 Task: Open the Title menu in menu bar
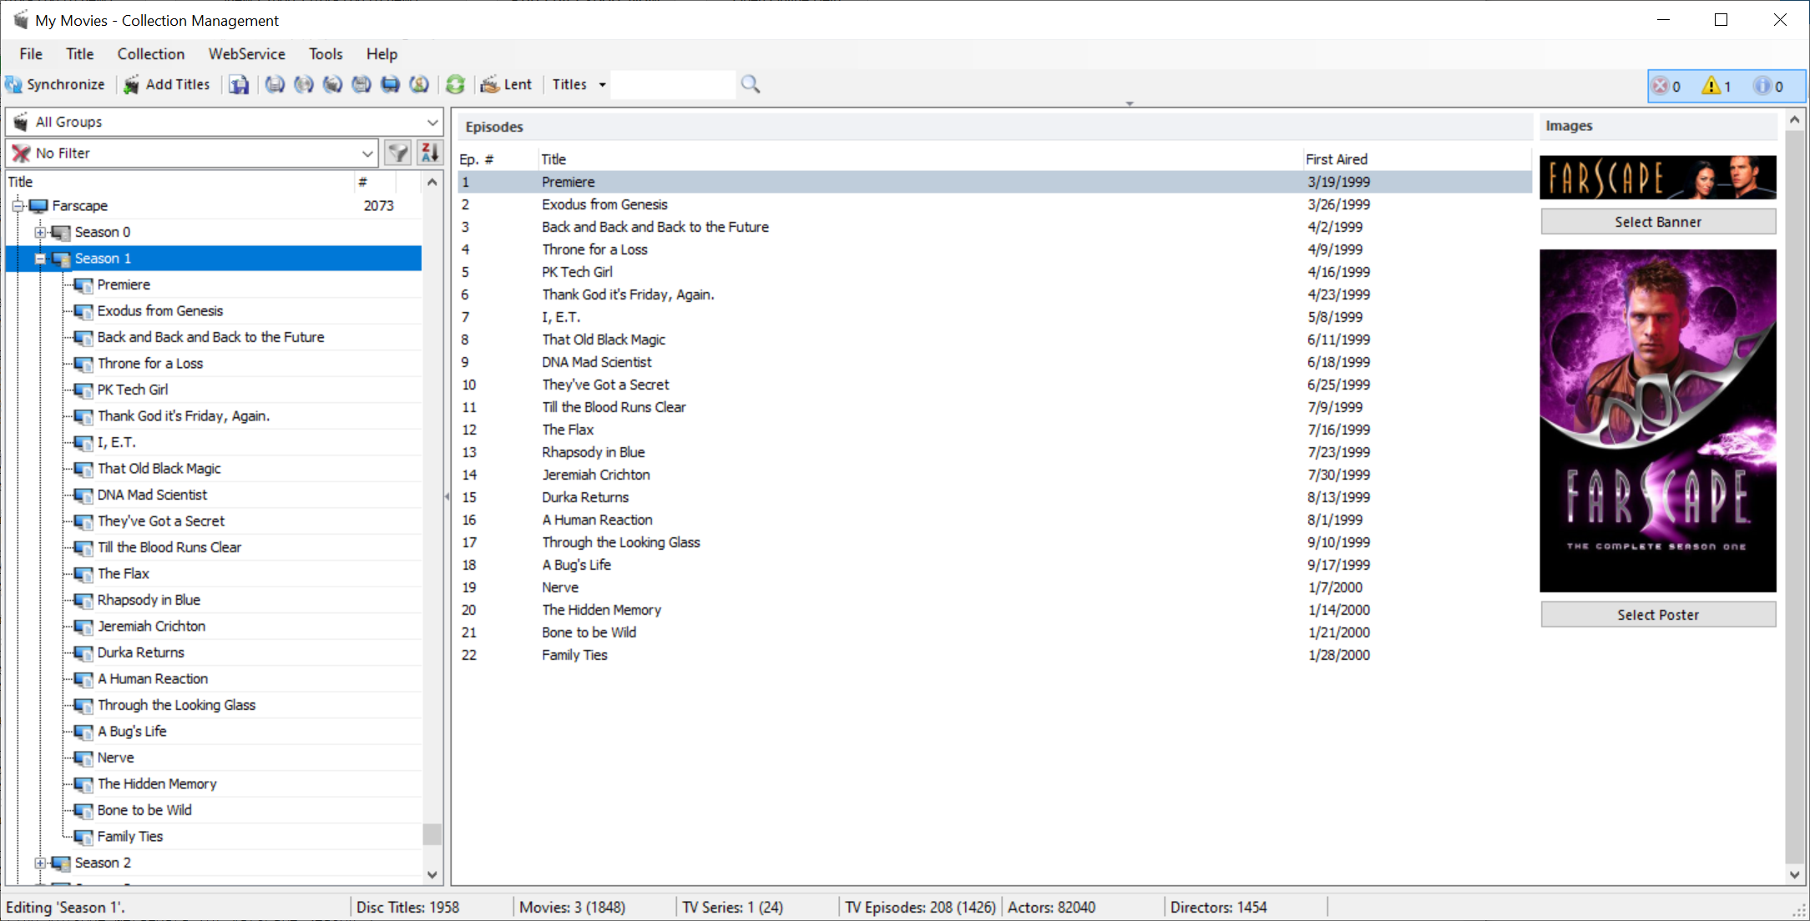tap(80, 53)
